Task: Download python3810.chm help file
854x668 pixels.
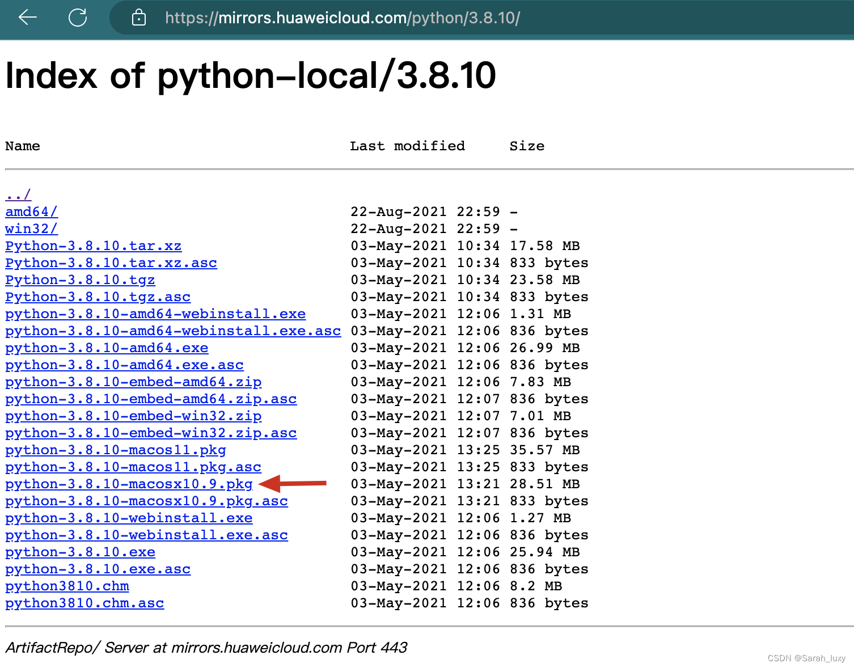Action: point(67,586)
